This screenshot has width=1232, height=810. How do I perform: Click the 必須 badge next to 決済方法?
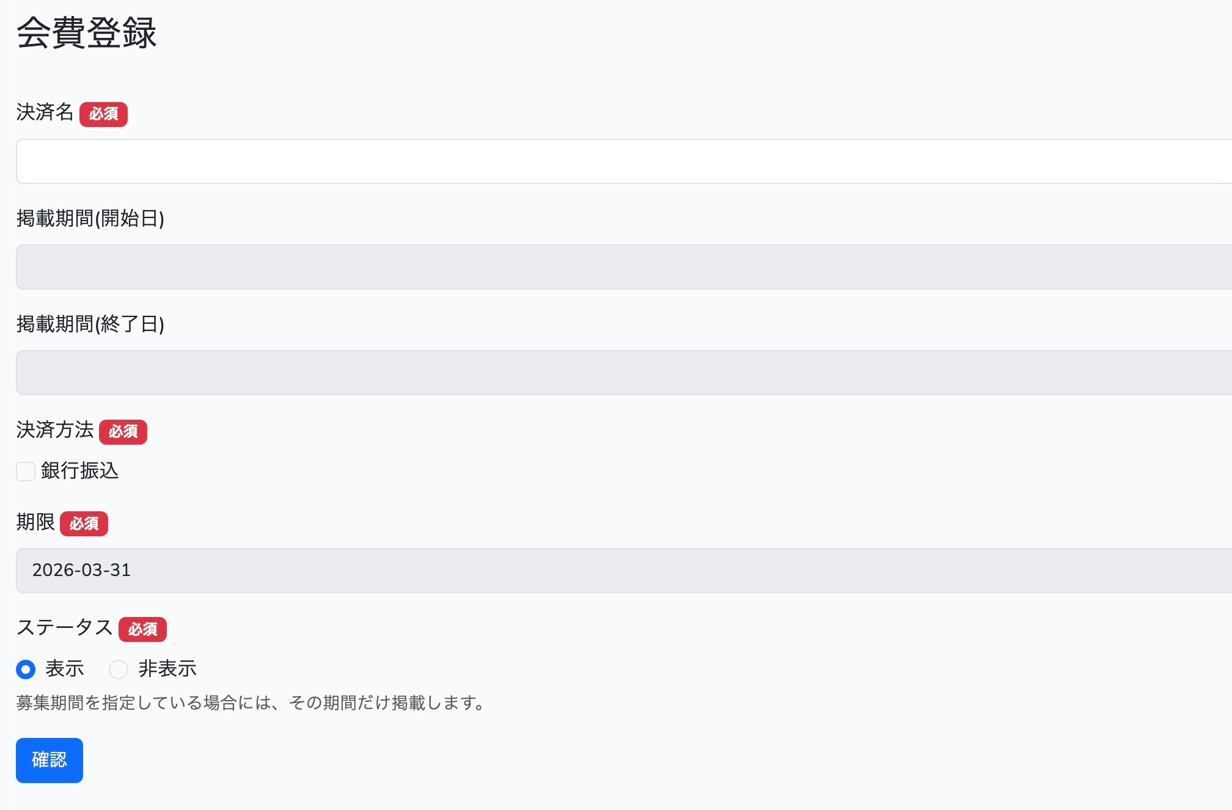pyautogui.click(x=123, y=432)
